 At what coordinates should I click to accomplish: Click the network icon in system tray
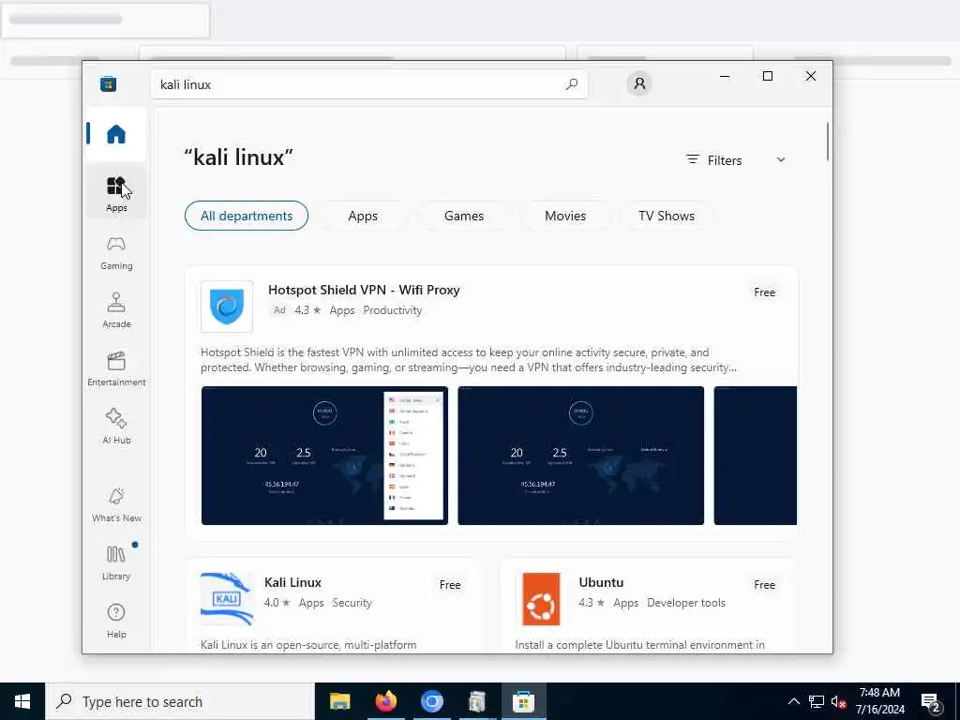pyautogui.click(x=817, y=701)
